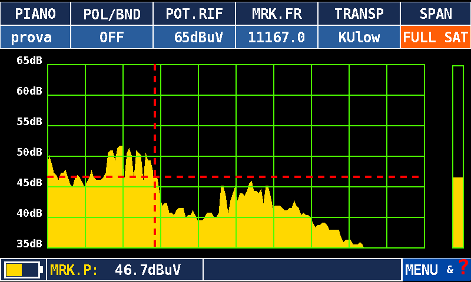
Task: Click the 55dB axis label
Action: coord(29,122)
